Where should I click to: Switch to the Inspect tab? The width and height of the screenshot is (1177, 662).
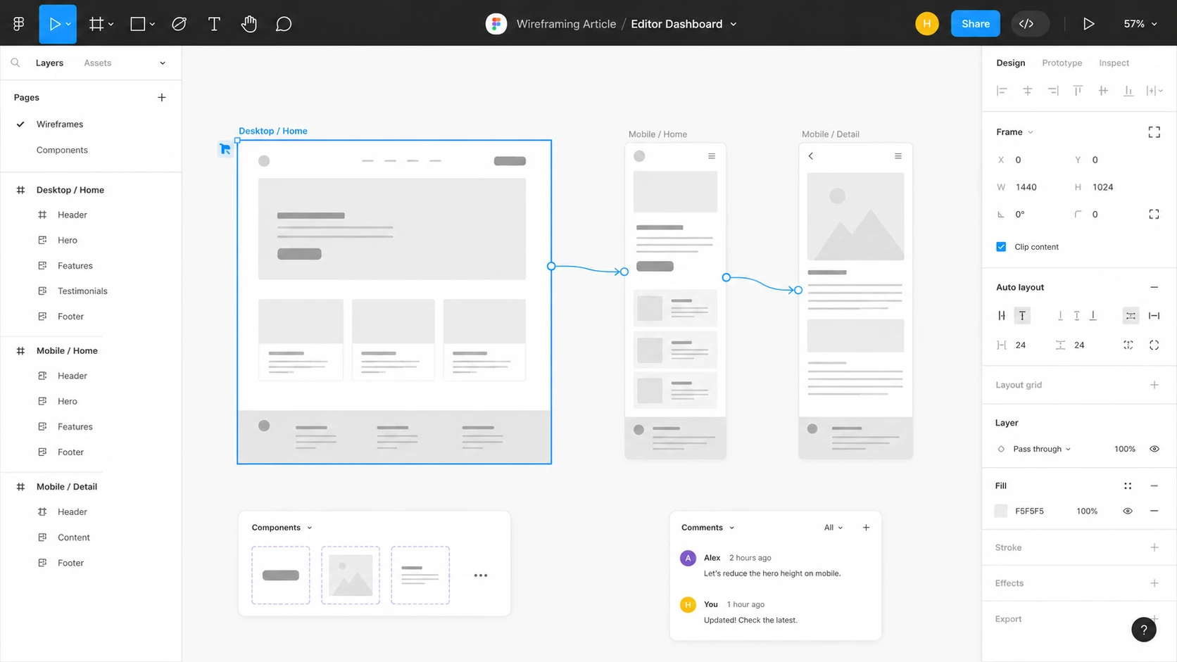coord(1114,63)
